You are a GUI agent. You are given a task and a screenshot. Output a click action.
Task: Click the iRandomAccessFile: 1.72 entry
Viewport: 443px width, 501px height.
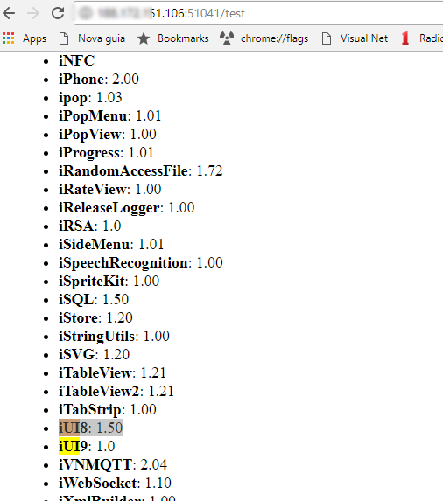pos(140,170)
